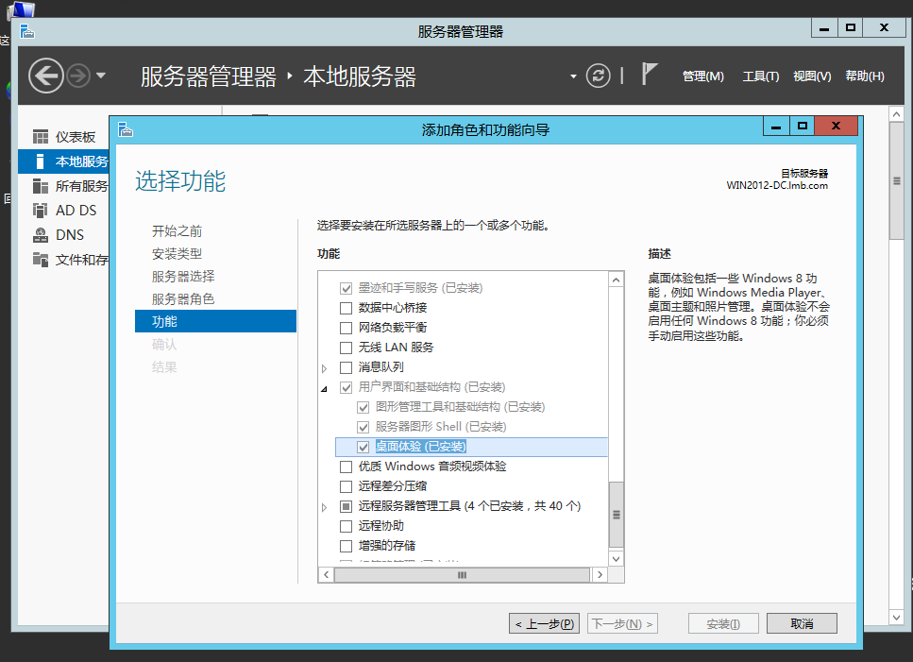Click the forward arrow in Server Manager

(78, 76)
